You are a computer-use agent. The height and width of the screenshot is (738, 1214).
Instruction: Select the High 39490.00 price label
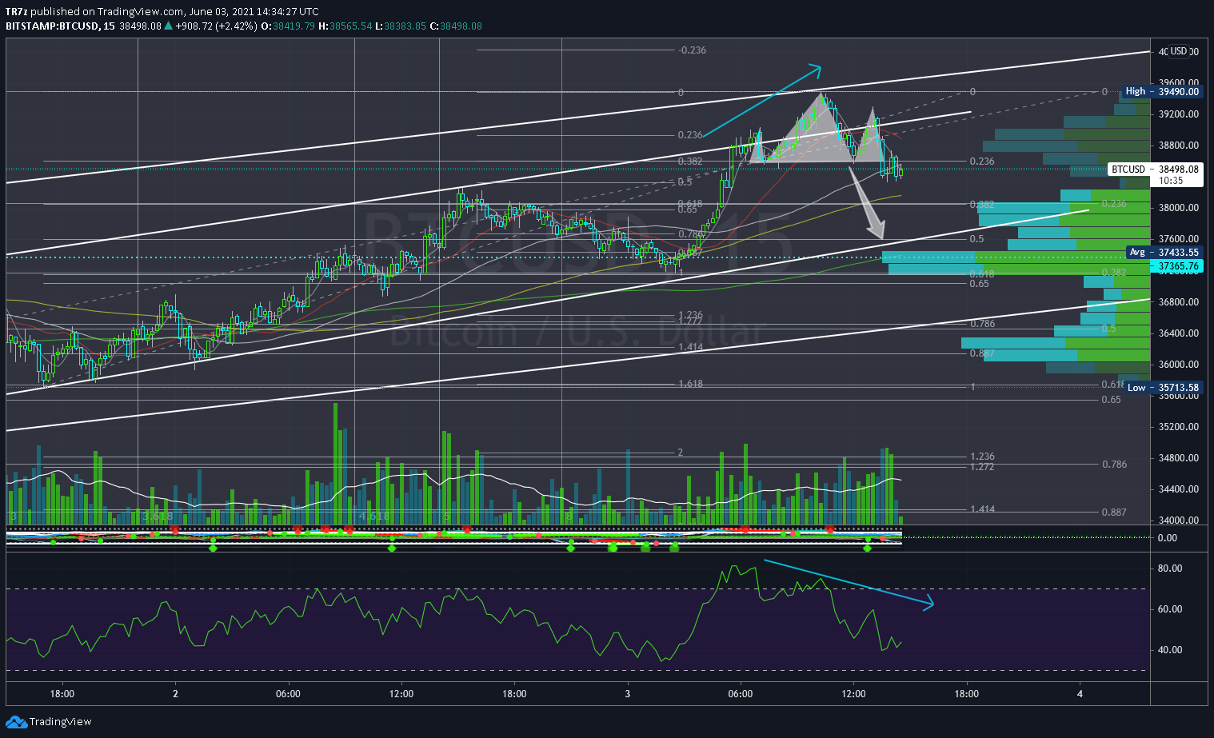click(x=1163, y=91)
